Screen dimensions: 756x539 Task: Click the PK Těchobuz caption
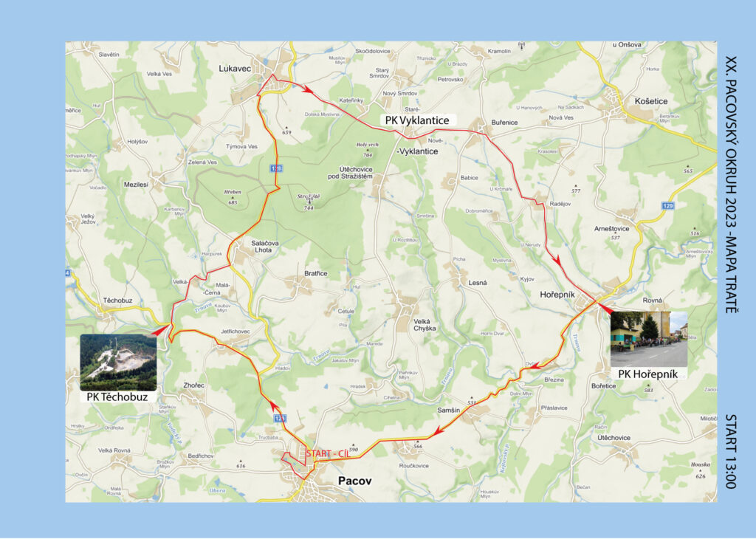point(117,396)
